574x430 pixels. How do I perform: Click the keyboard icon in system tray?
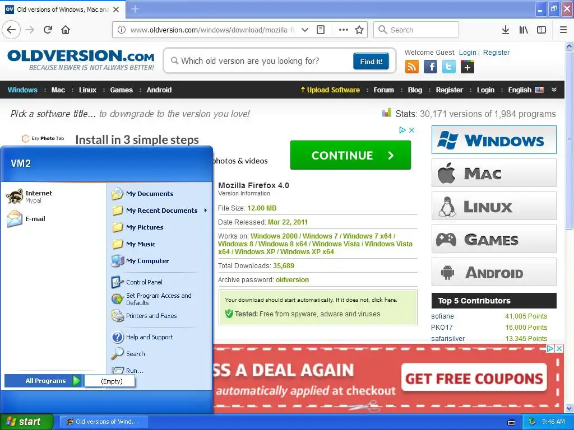[511, 422]
